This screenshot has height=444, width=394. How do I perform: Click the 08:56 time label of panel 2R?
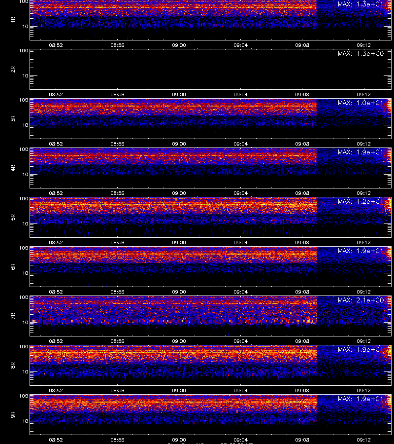(x=117, y=95)
